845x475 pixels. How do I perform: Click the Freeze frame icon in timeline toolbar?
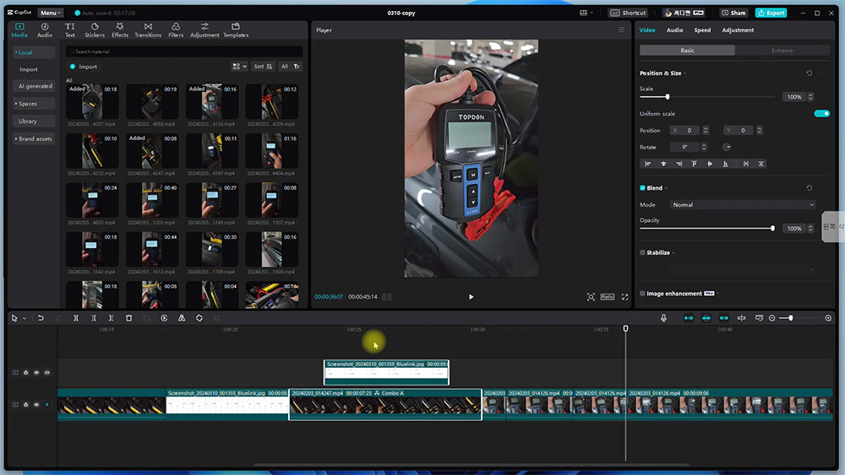point(164,318)
